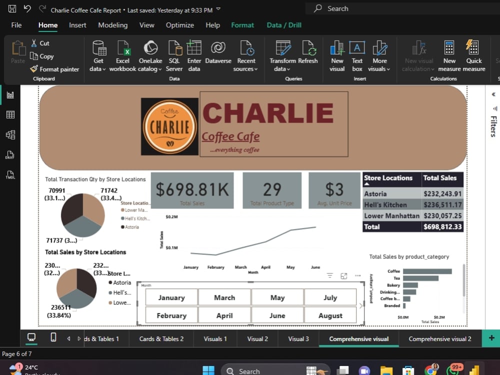Screen dimensions: 500x375
Task: Open Enter data table tool
Action: pos(194,56)
